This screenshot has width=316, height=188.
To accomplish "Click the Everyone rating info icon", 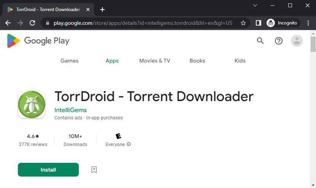I will pyautogui.click(x=129, y=144).
